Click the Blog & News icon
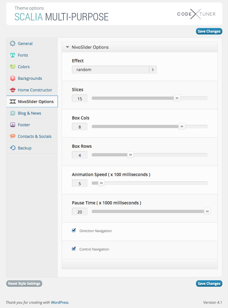 pos(12,113)
